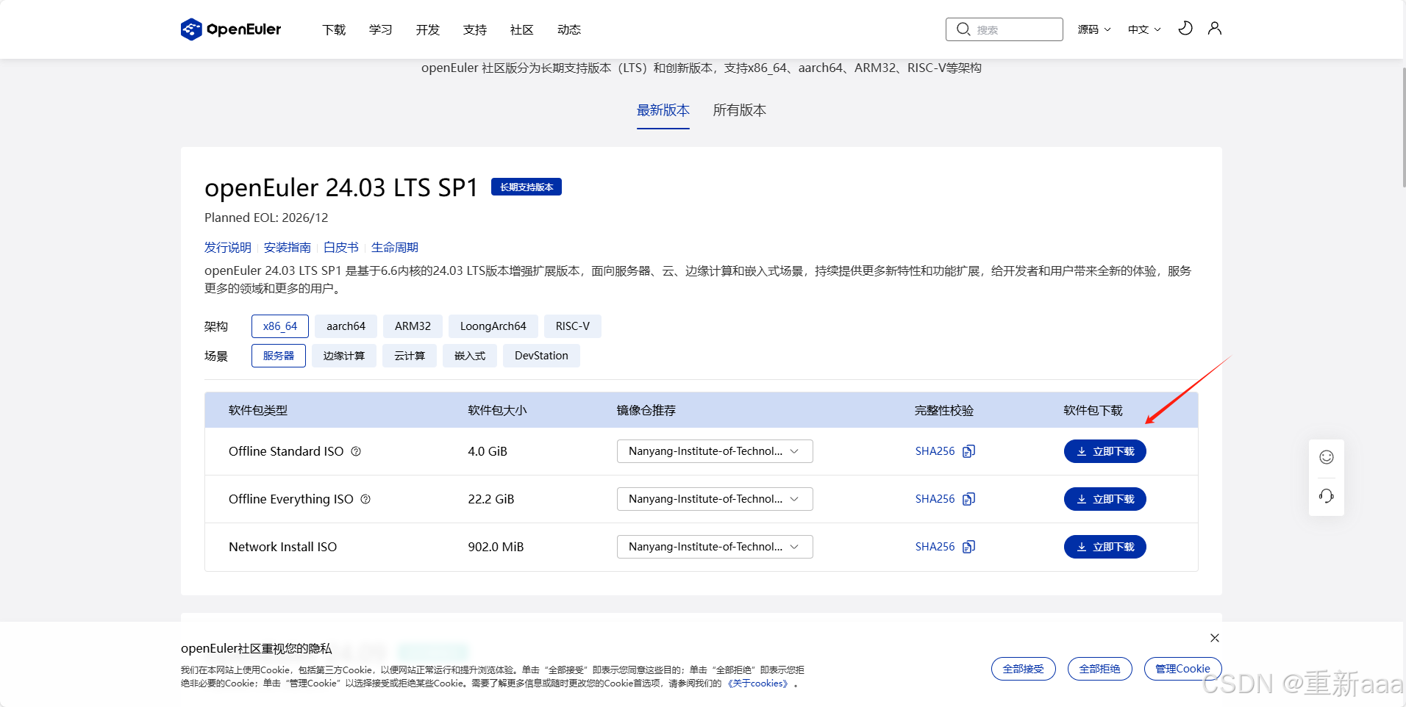Select the 服务器 scenario
The image size is (1406, 707).
coord(279,356)
